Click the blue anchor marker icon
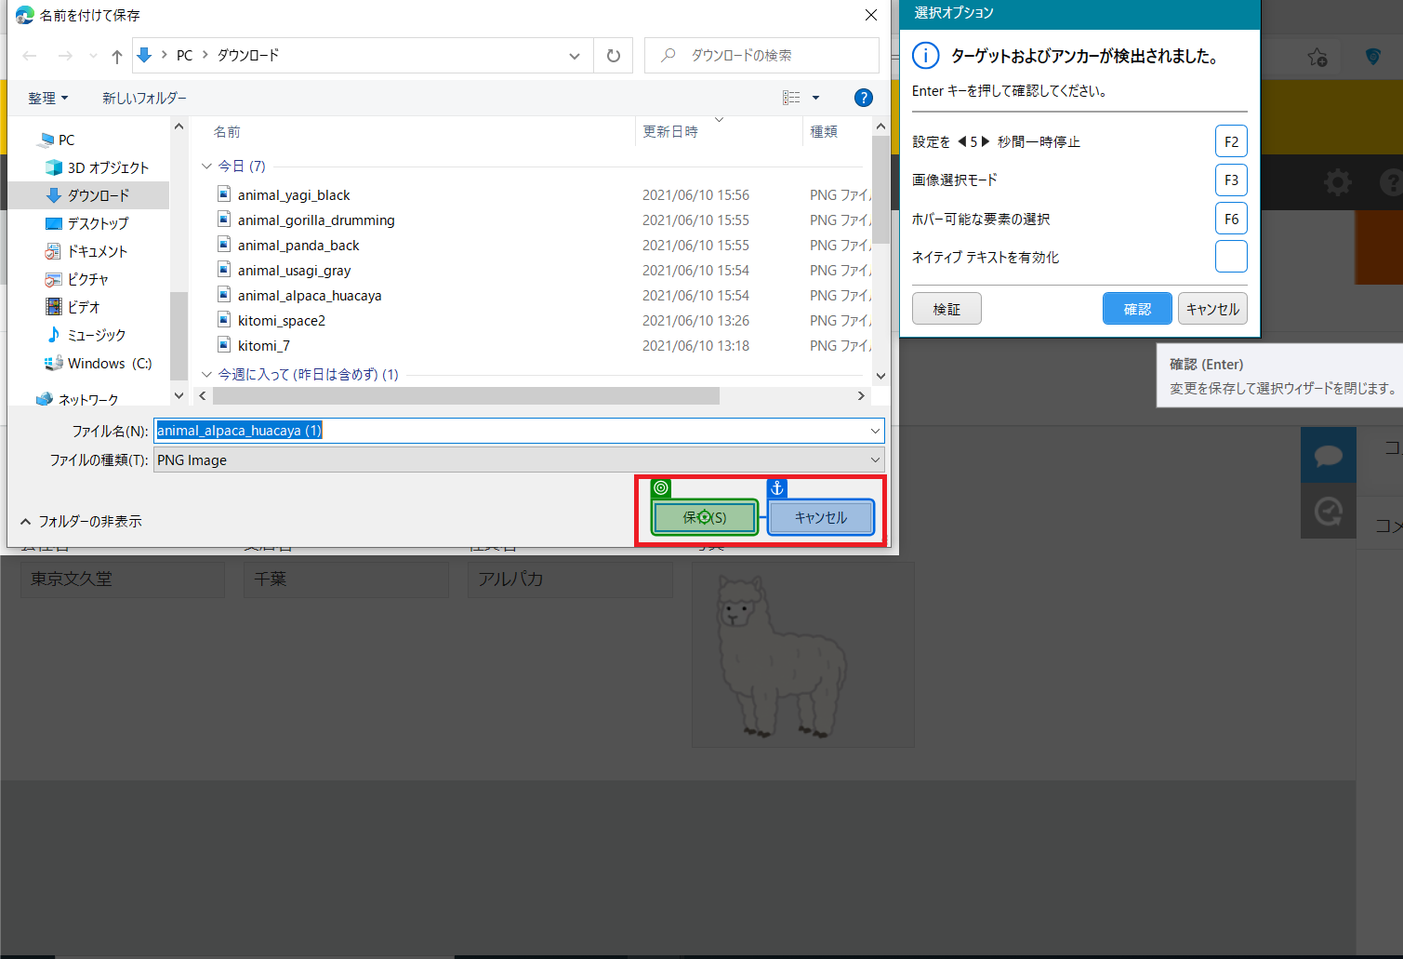The height and width of the screenshot is (959, 1403). (x=777, y=488)
